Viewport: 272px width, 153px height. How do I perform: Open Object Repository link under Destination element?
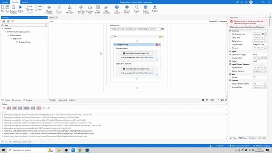pos(146,73)
